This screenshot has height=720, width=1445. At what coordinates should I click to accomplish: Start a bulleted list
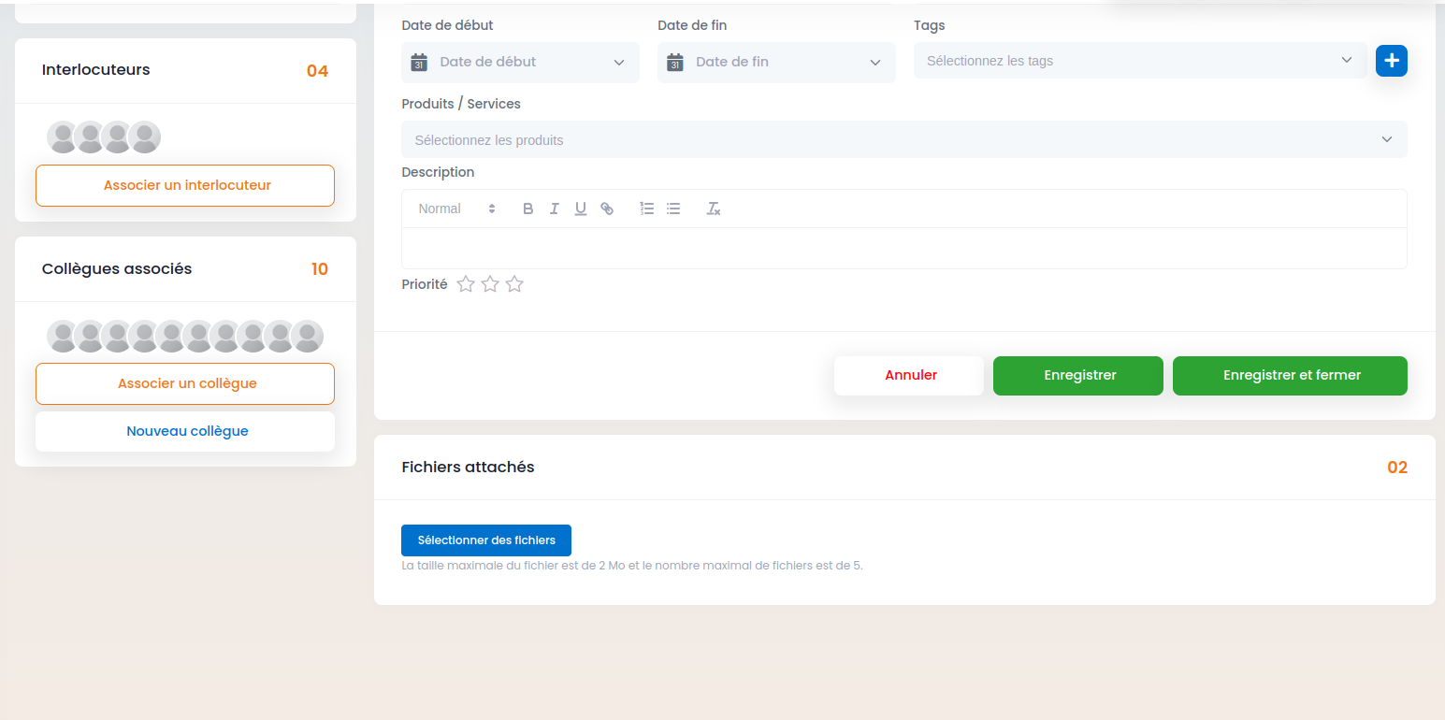[673, 209]
